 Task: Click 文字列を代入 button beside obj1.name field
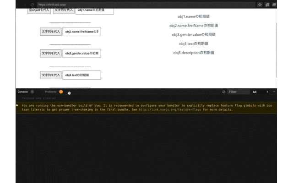(x=64, y=10)
